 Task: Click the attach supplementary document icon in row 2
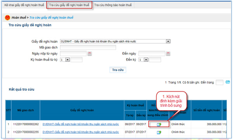[x=159, y=132]
